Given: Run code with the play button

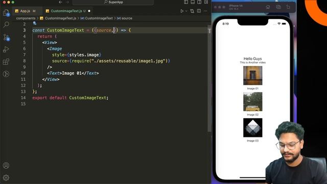Looking at the screenshot, I should point(182,11).
